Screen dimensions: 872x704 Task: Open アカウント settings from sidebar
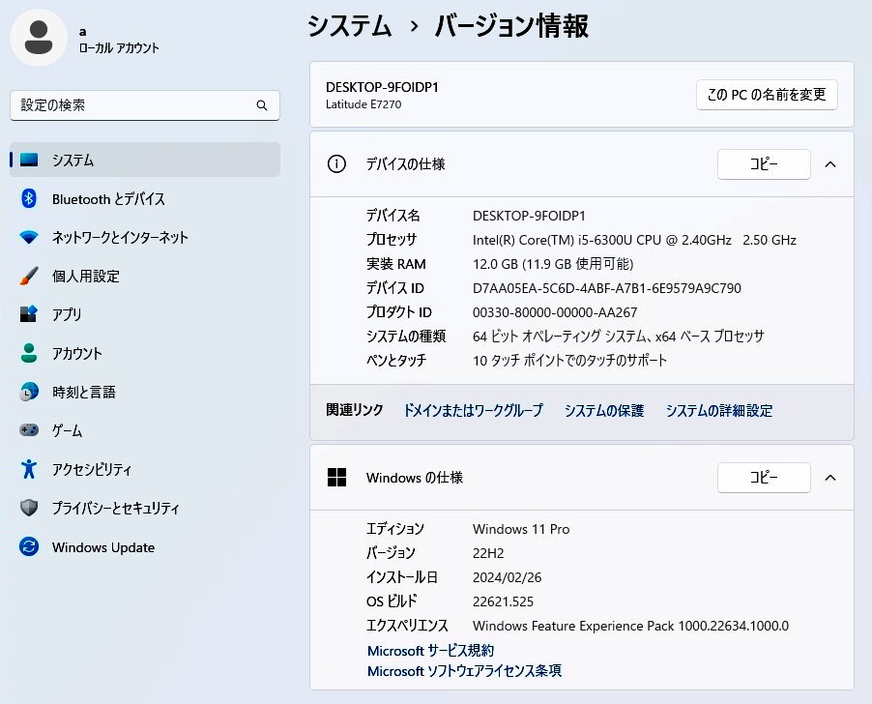tap(145, 353)
